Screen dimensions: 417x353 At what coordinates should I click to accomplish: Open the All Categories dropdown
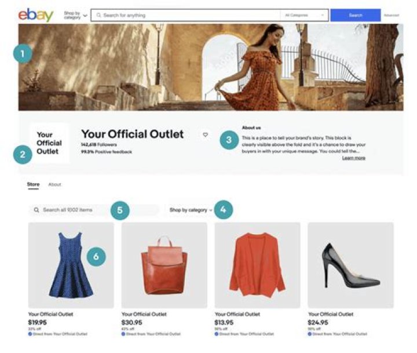(305, 15)
